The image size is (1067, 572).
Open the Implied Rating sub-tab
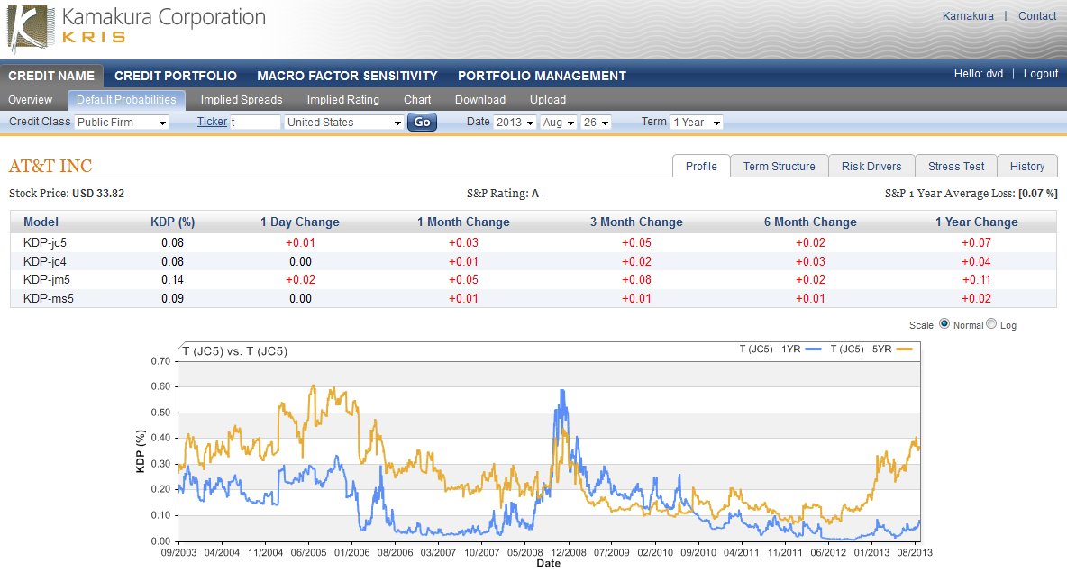pyautogui.click(x=343, y=100)
